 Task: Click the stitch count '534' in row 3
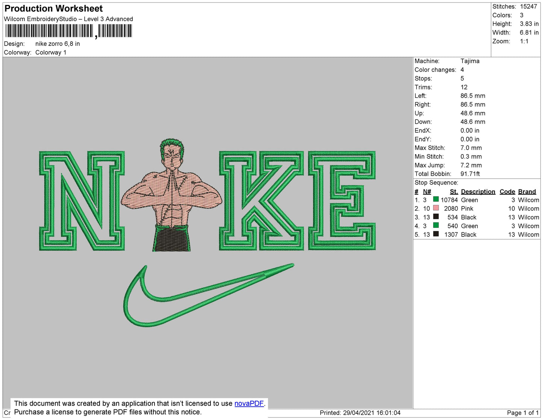pos(452,217)
